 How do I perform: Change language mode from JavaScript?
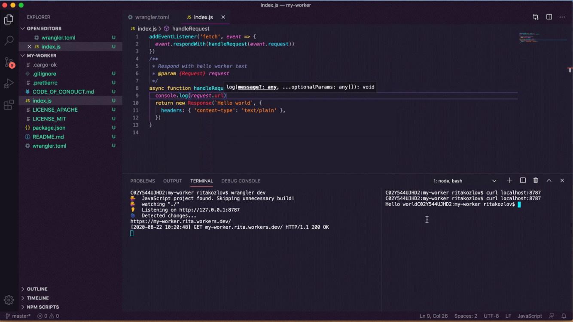tap(529, 316)
